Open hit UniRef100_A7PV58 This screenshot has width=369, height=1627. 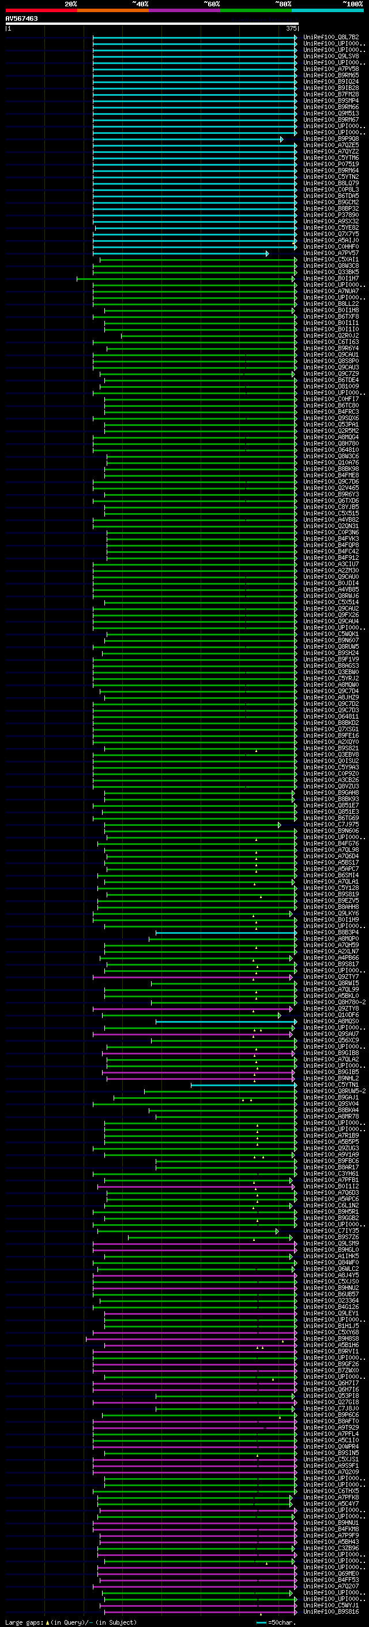(331, 69)
